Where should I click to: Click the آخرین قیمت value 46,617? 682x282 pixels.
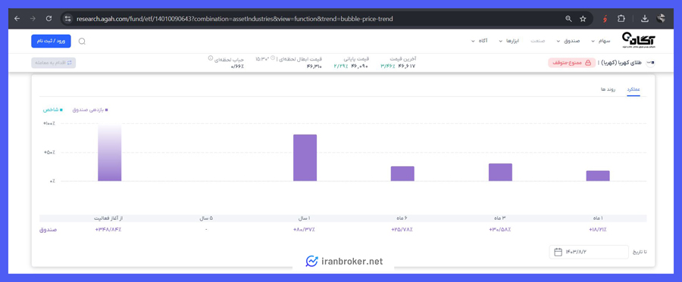pyautogui.click(x=406, y=66)
